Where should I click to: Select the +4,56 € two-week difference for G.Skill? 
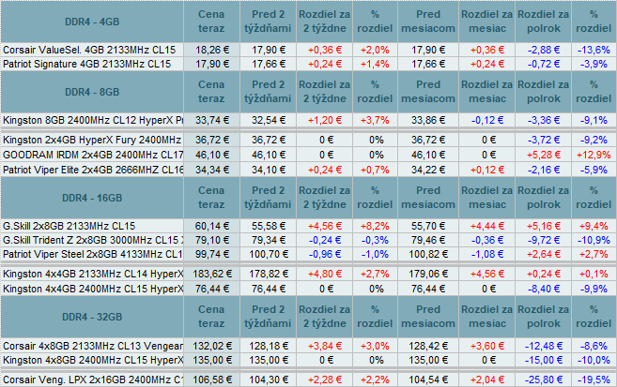[325, 226]
